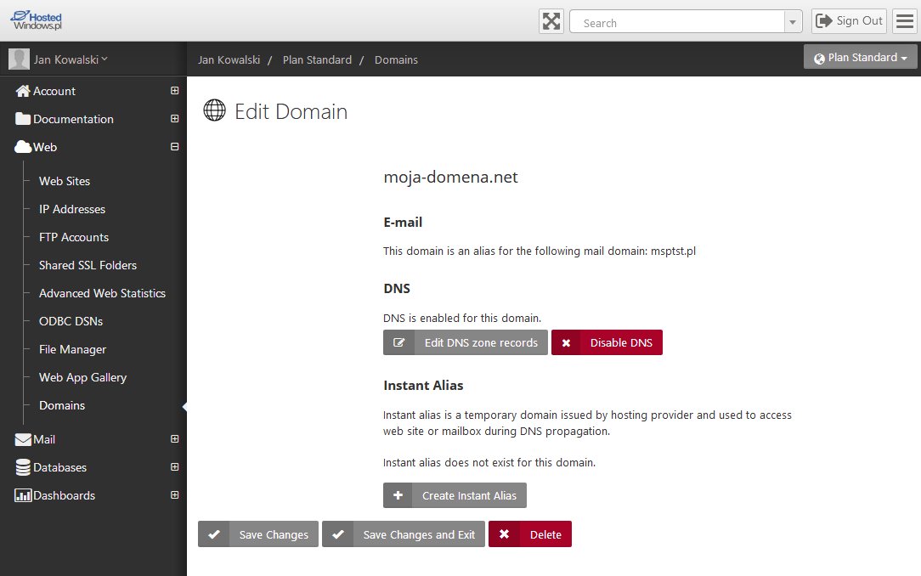The width and height of the screenshot is (921, 576).
Task: Open Web Sites in sidebar
Action: click(x=65, y=181)
